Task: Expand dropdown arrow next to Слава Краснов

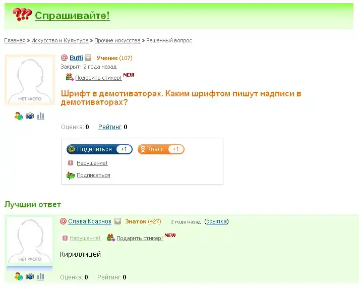Action: (x=117, y=221)
